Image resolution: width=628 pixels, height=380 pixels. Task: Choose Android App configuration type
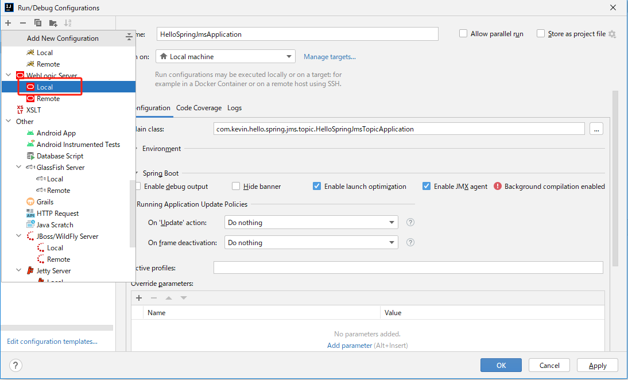pyautogui.click(x=68, y=133)
